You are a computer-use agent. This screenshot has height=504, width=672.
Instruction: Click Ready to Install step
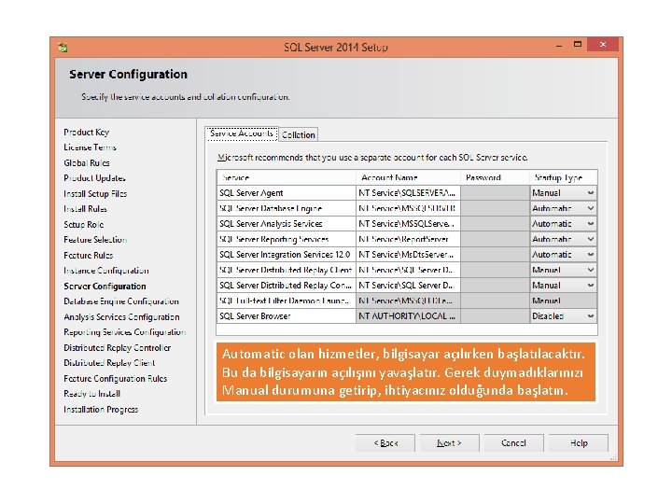(91, 394)
